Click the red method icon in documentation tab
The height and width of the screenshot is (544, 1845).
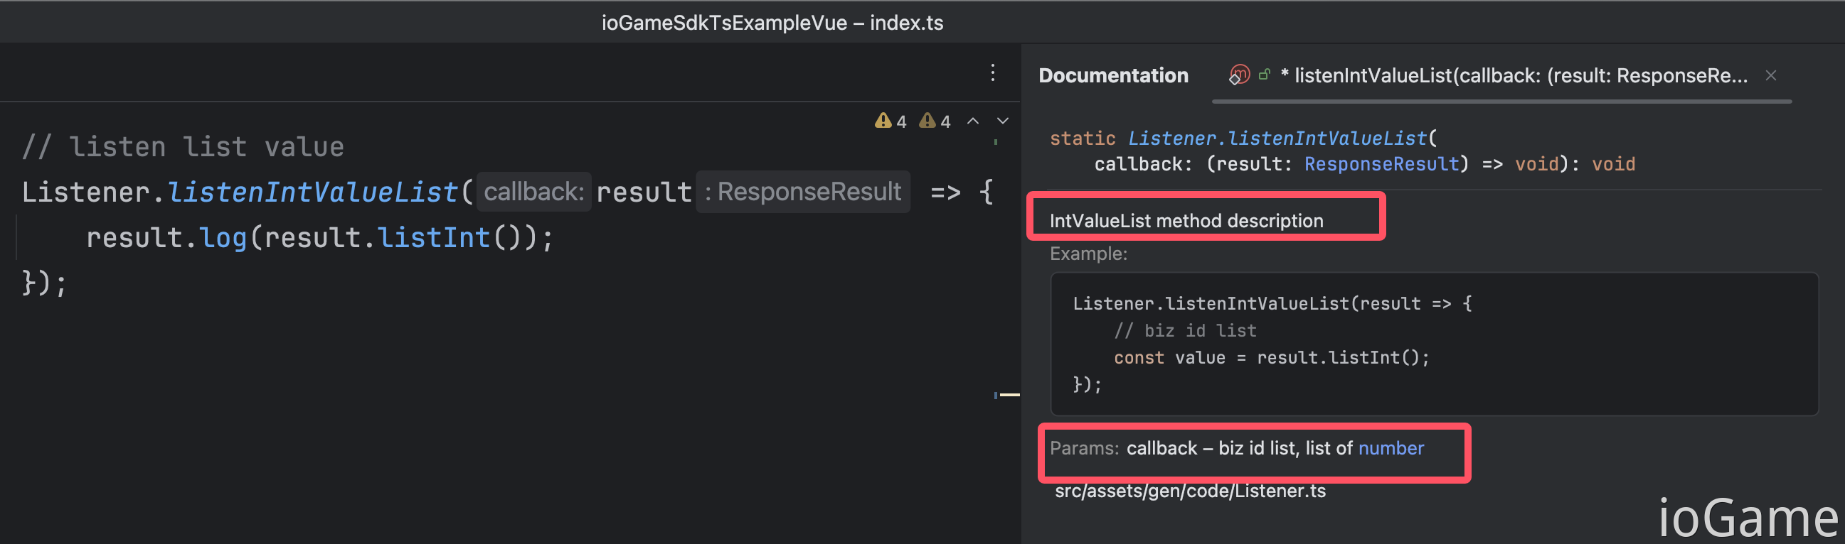(x=1238, y=75)
